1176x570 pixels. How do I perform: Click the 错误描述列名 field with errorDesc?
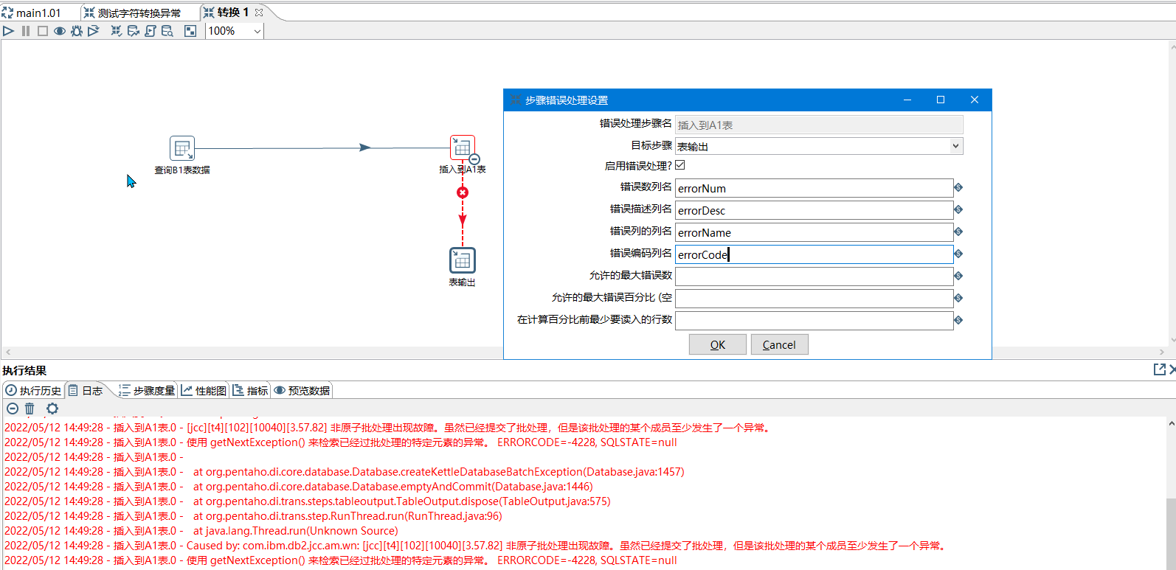click(814, 210)
